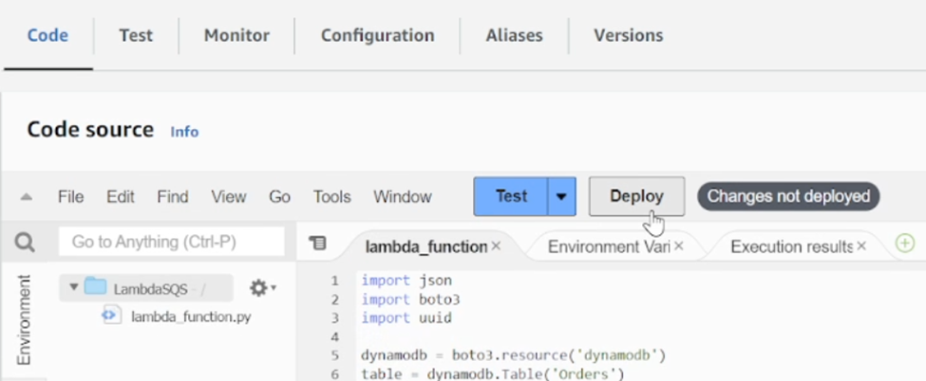This screenshot has width=926, height=381.
Task: Open the File menu
Action: (70, 196)
